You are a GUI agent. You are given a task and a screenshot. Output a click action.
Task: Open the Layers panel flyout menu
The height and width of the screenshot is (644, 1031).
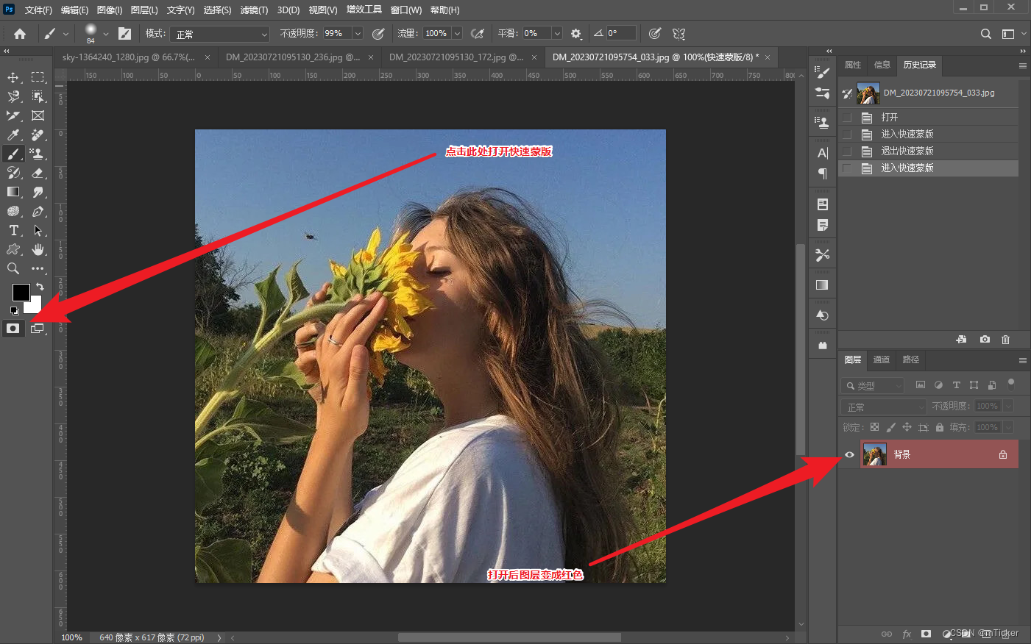click(1022, 360)
